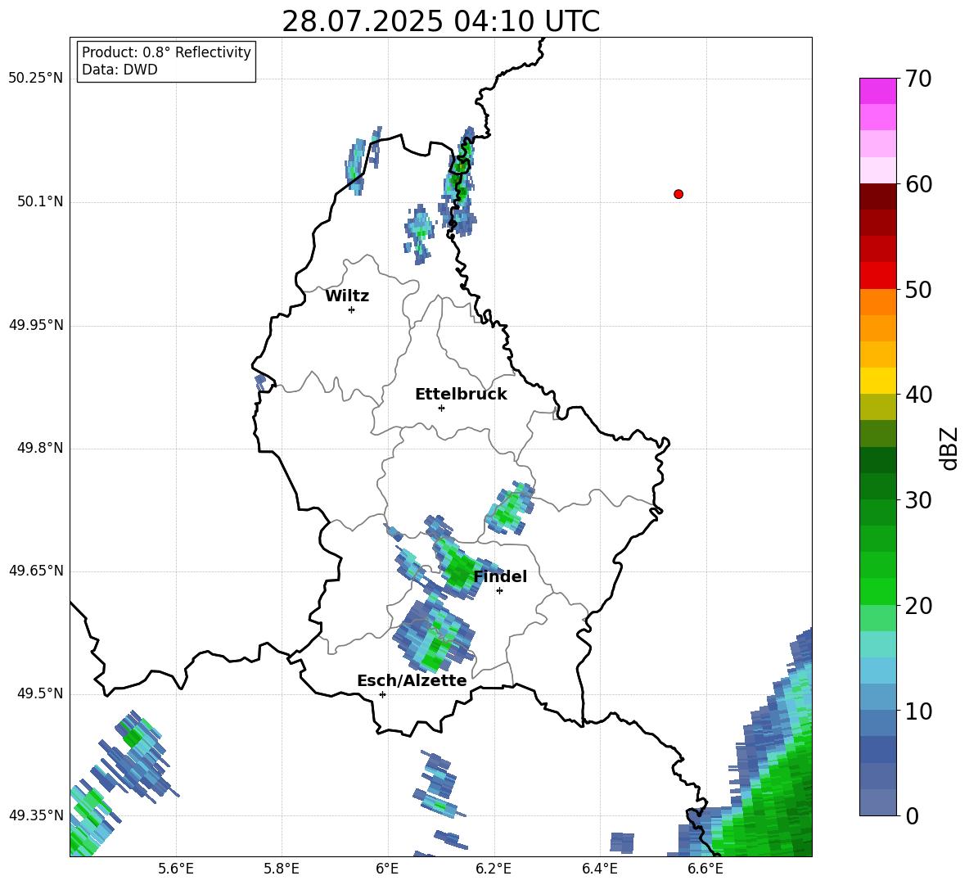The image size is (969, 885).
Task: Click the 50 value on colorbar
Action: click(x=918, y=290)
